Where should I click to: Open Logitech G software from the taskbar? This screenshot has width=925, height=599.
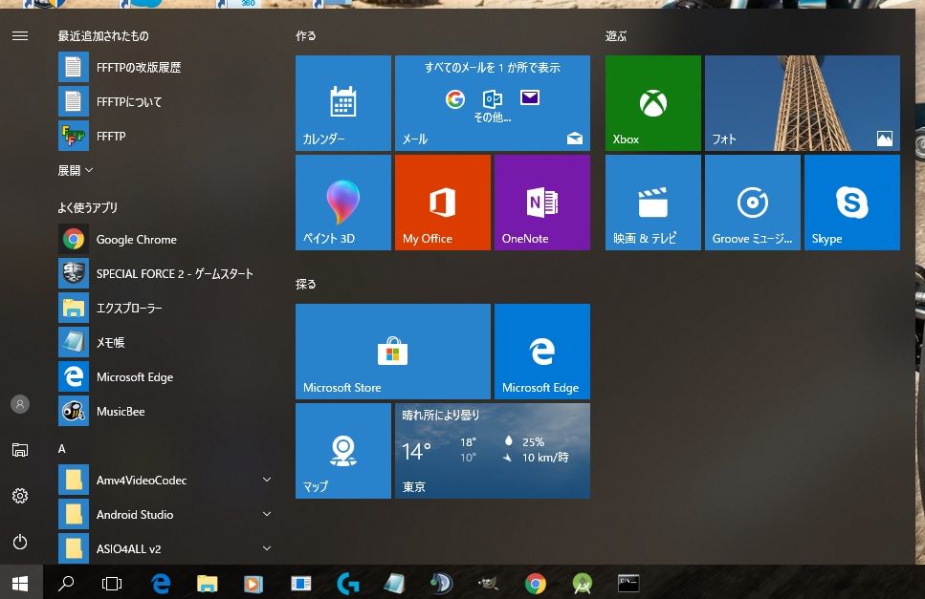(x=348, y=583)
